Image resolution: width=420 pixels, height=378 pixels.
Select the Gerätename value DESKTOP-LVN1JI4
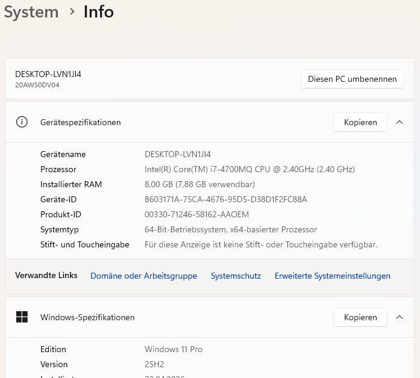pos(178,154)
